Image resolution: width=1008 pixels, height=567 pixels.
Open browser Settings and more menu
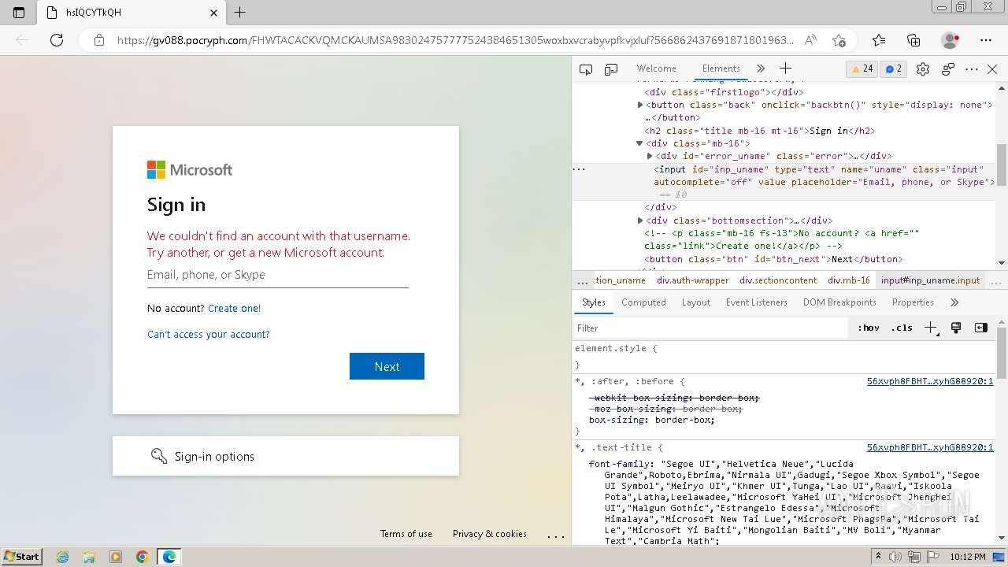pyautogui.click(x=986, y=40)
